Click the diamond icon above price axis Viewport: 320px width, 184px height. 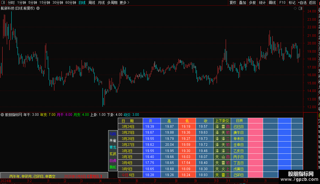pos(295,8)
